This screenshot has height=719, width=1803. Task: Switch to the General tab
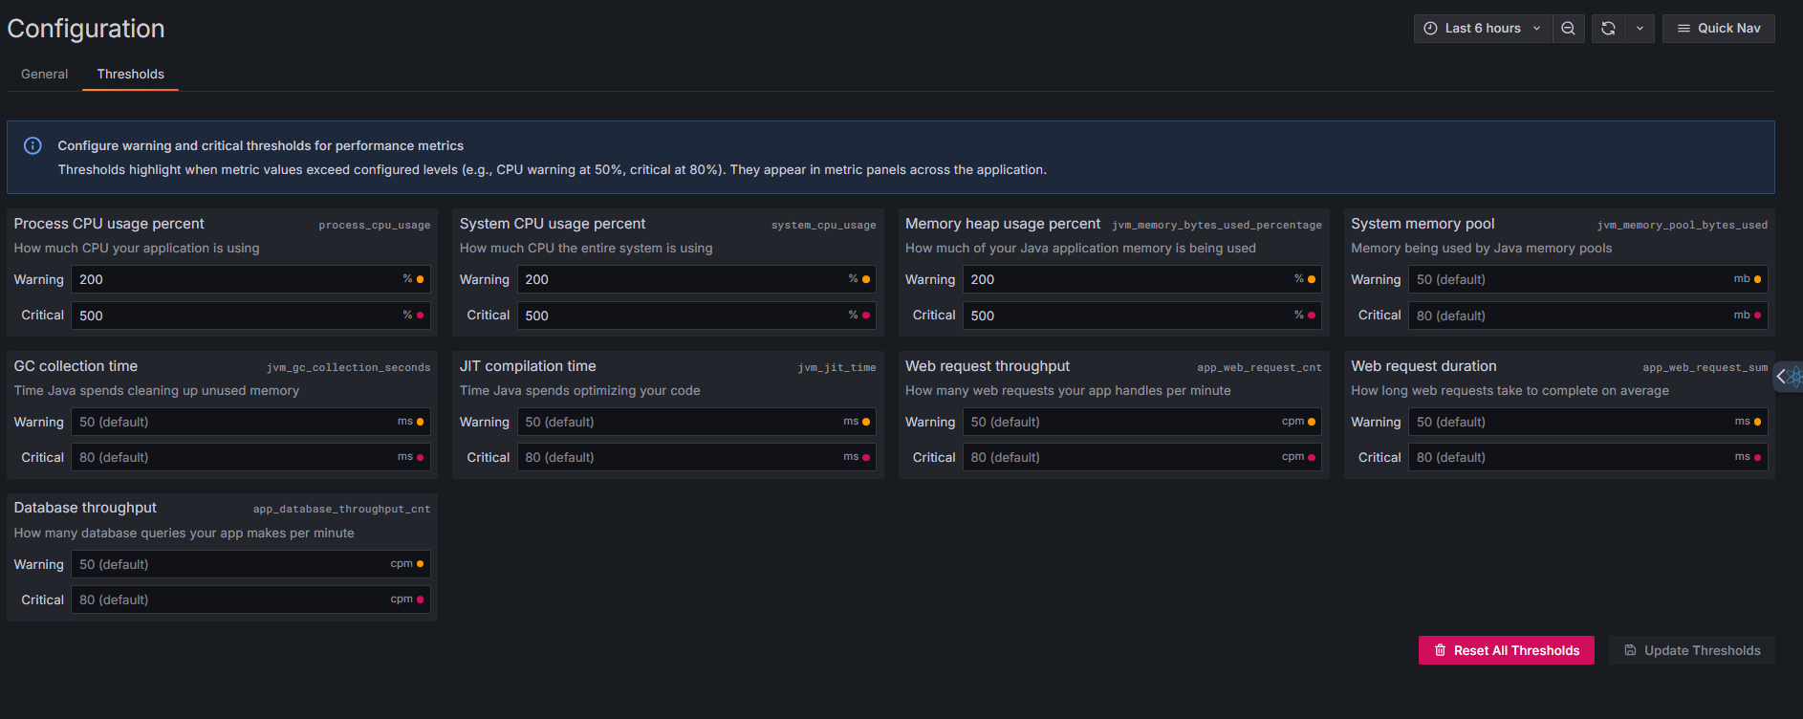(x=44, y=74)
